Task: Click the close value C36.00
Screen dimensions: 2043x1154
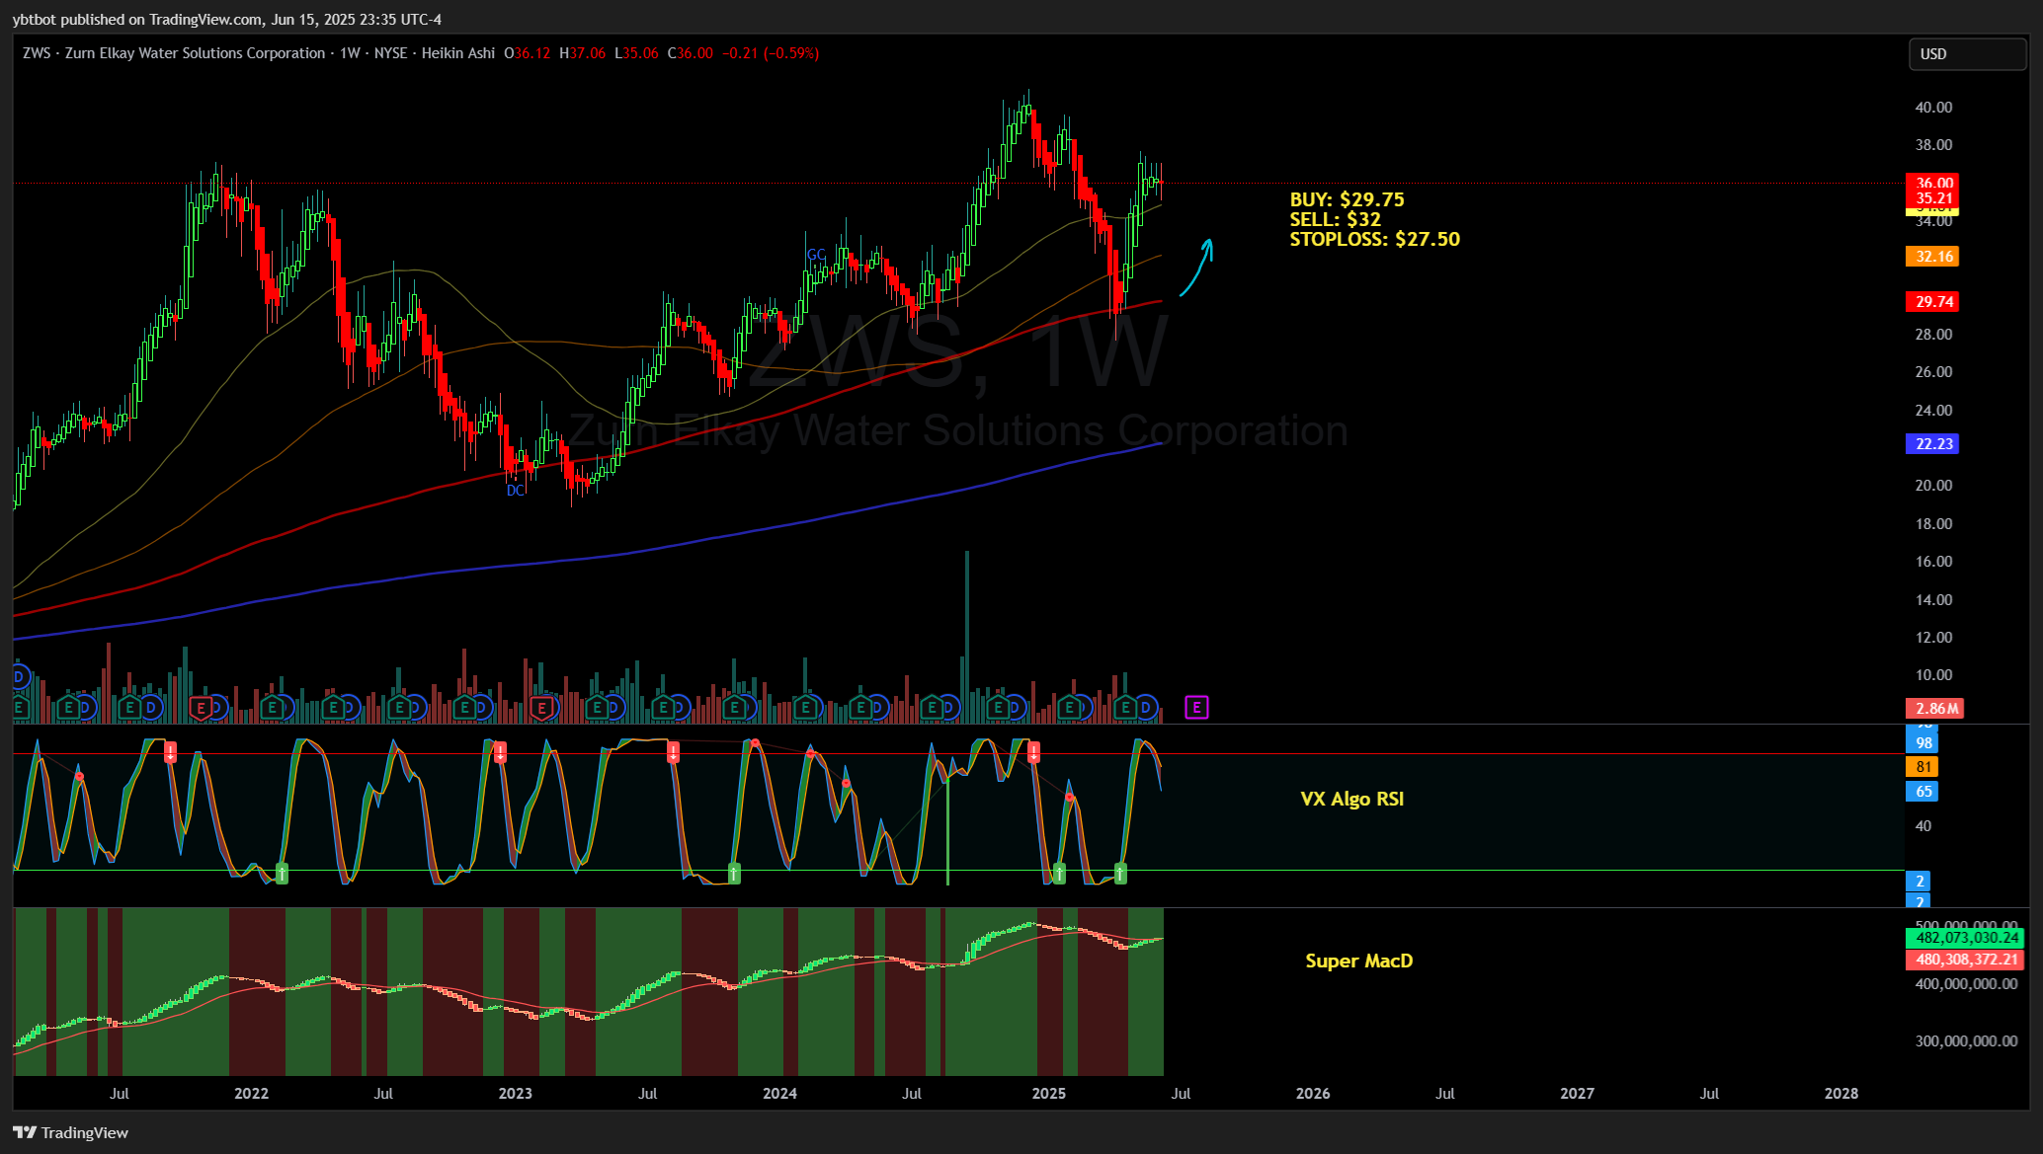Action: click(x=691, y=53)
